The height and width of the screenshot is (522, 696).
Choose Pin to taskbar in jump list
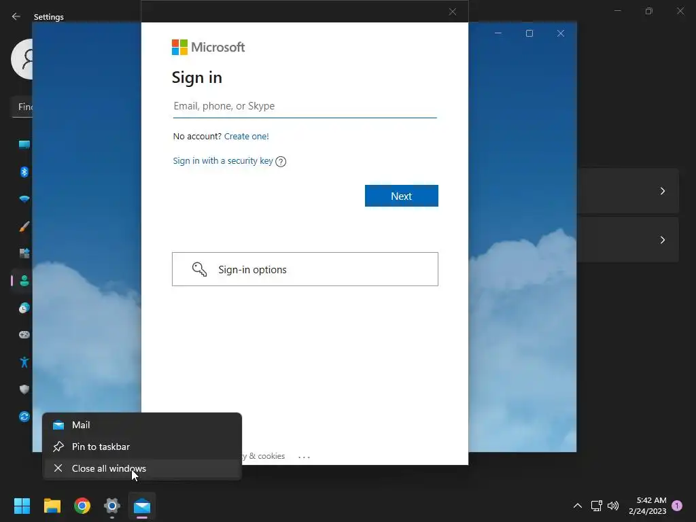coord(141,447)
